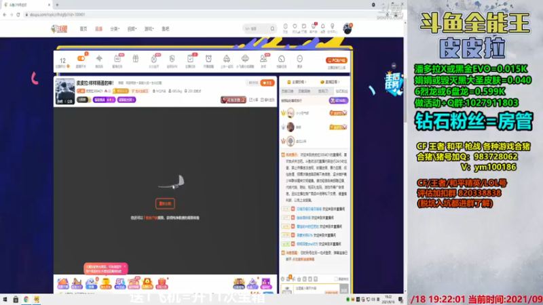Screen dimensions: 543x305
Task: Click the clock history icon in header
Action: pos(285,27)
